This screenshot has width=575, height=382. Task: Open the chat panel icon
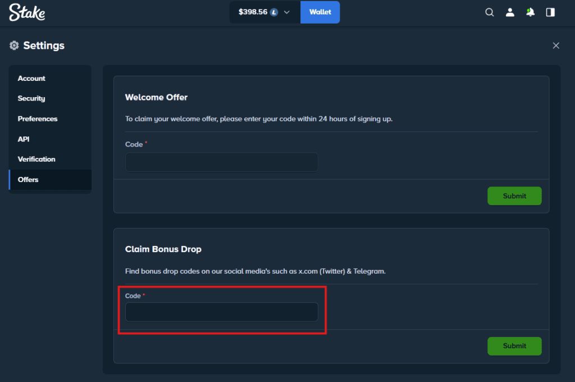550,12
